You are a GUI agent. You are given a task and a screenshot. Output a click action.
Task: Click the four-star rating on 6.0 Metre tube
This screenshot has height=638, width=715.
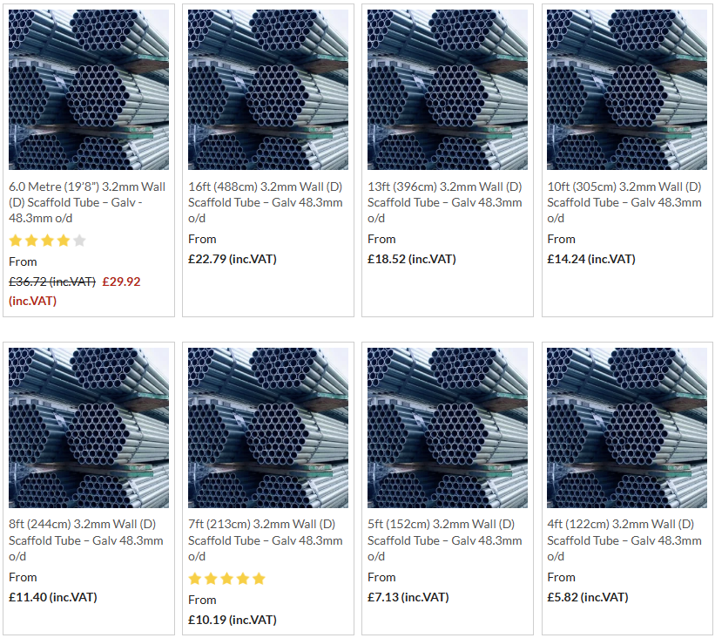(47, 241)
